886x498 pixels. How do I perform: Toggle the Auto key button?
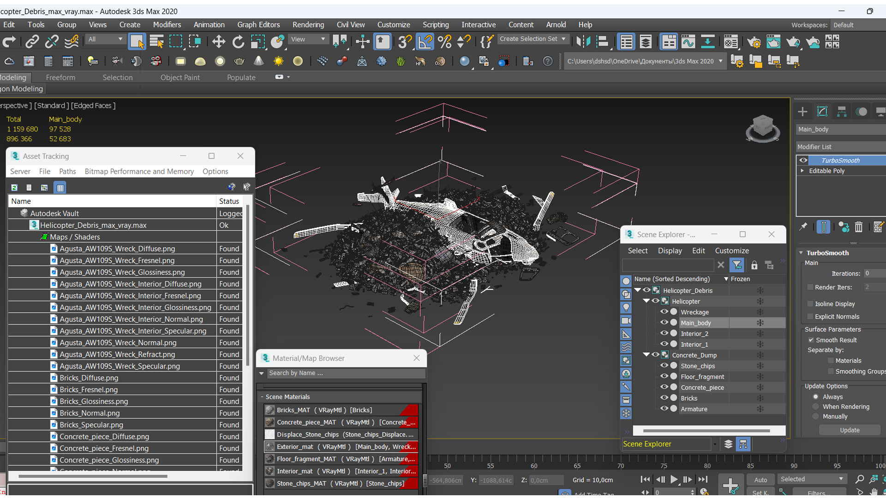pyautogui.click(x=760, y=480)
